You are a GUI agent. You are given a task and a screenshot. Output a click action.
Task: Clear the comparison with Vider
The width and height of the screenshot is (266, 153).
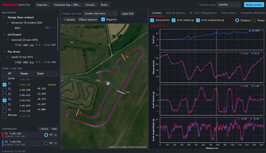[54, 129]
